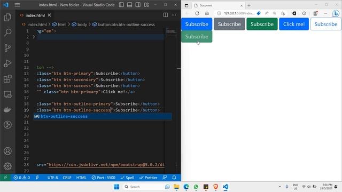
Task: Open the Git Graph icon in activity bar
Action: pos(7,125)
